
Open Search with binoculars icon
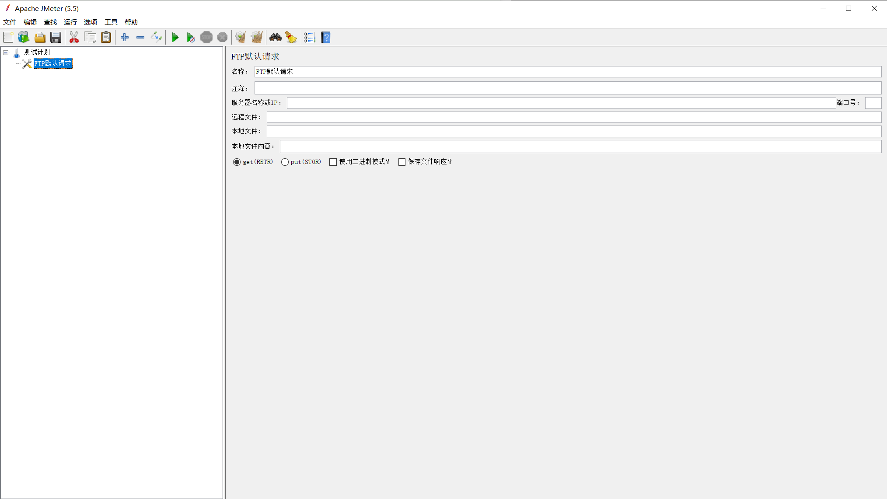click(275, 38)
